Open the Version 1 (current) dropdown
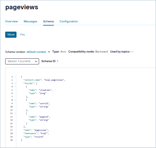The image size is (156, 148). coord(22,61)
